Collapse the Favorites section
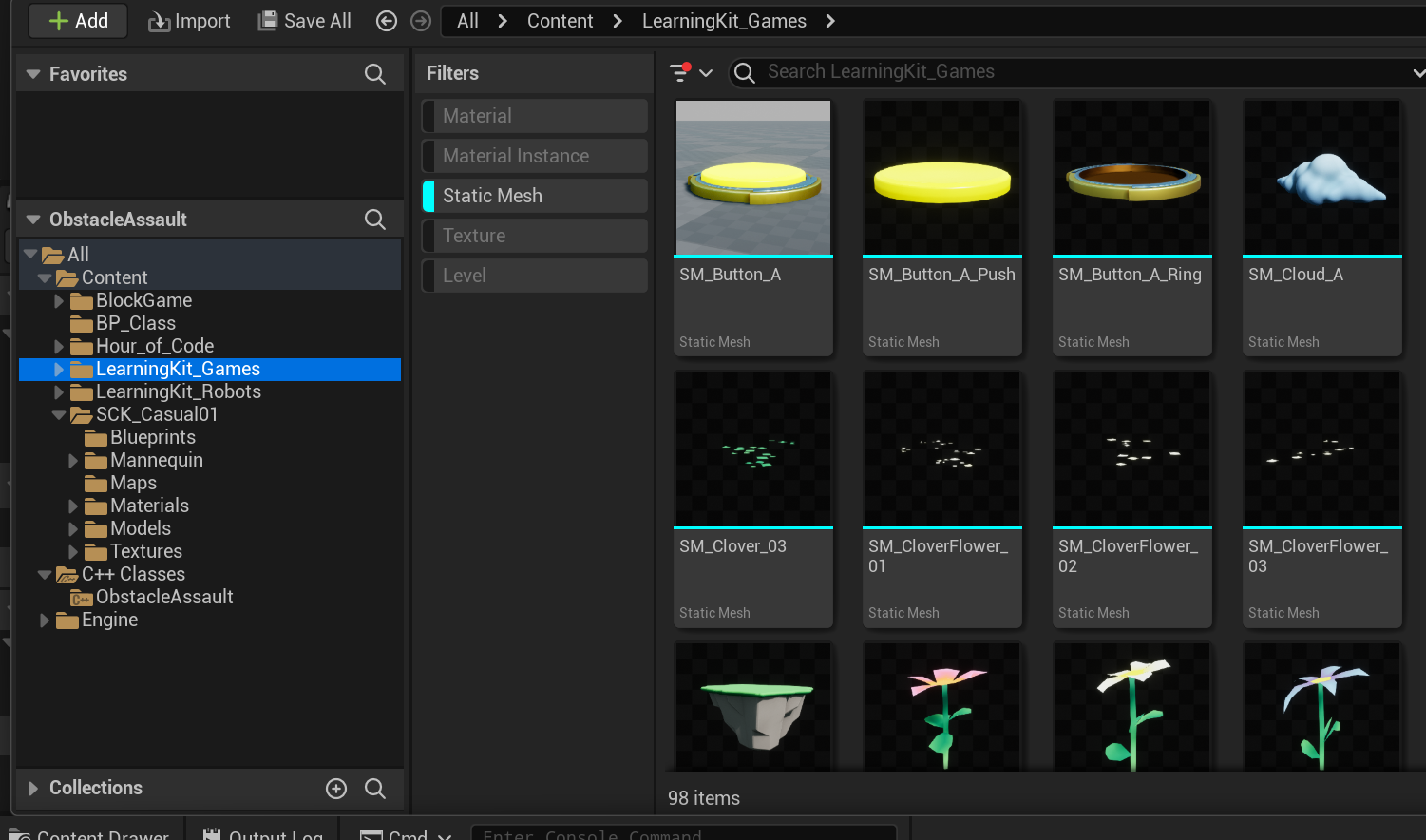 point(33,74)
